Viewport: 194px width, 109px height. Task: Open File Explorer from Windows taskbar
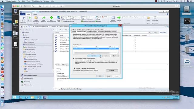[x=32, y=97]
